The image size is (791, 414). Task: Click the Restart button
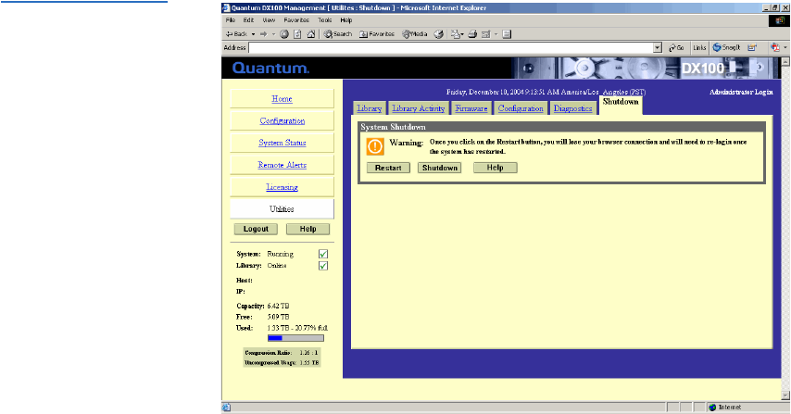point(388,168)
